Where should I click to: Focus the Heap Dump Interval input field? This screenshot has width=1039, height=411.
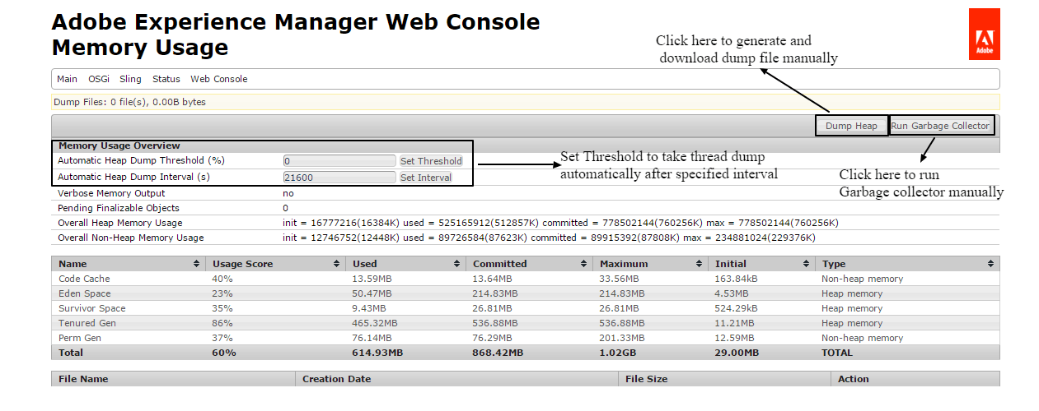[x=339, y=178]
